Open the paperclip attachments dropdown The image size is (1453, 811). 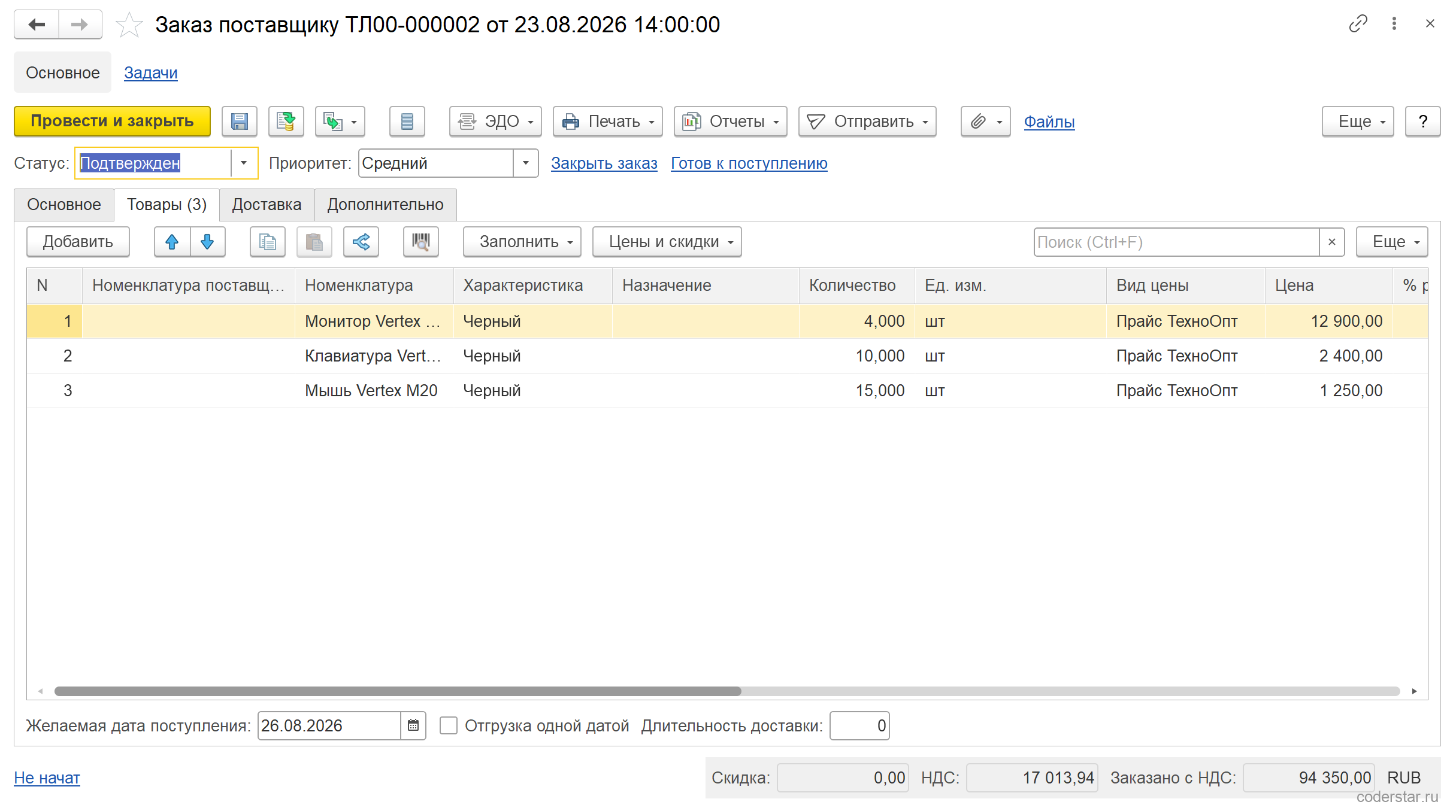pyautogui.click(x=986, y=122)
